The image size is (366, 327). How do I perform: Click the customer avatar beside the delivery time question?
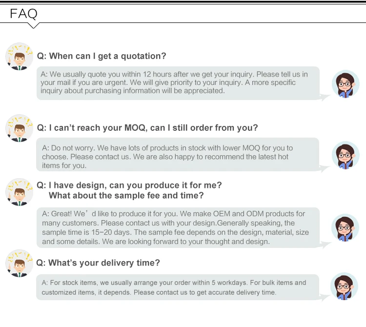[19, 263]
